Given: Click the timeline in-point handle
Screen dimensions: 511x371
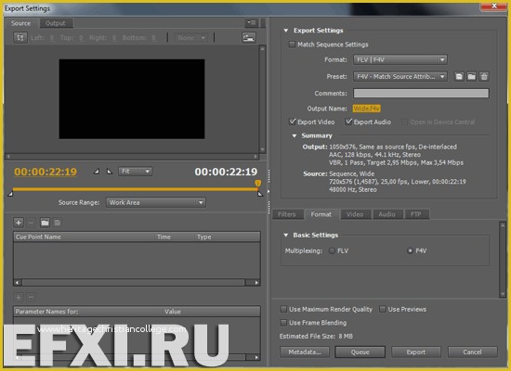Looking at the screenshot, I should (10, 194).
